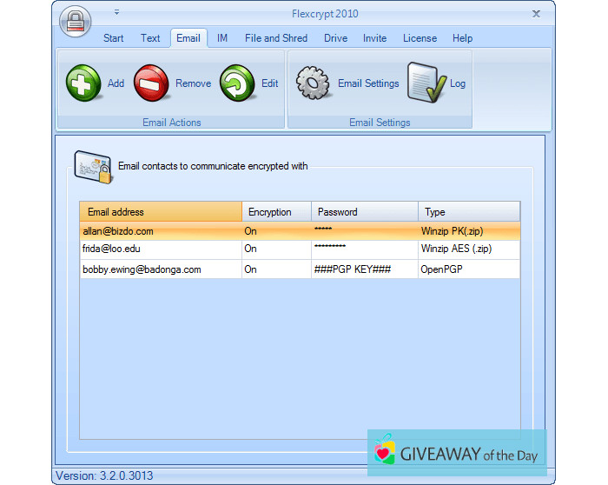Open the File and Shred tab
The width and height of the screenshot is (608, 485).
coord(276,38)
